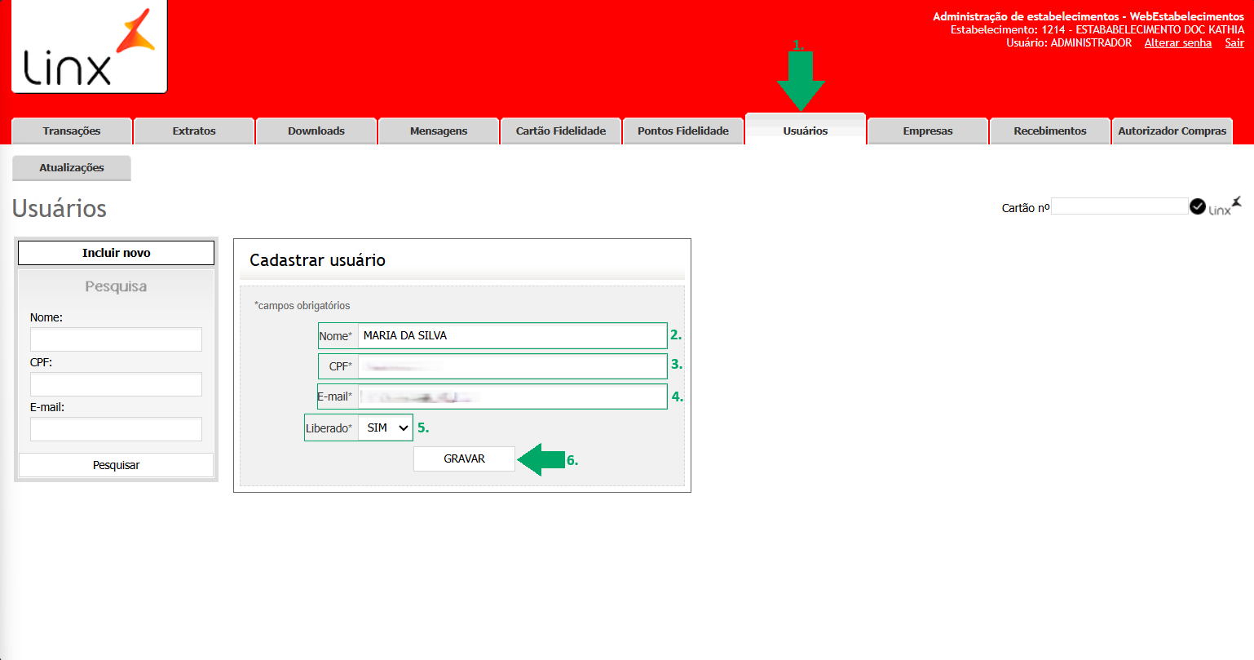Viewport: 1254px width, 660px height.
Task: Click the Sair logout link
Action: [1234, 43]
